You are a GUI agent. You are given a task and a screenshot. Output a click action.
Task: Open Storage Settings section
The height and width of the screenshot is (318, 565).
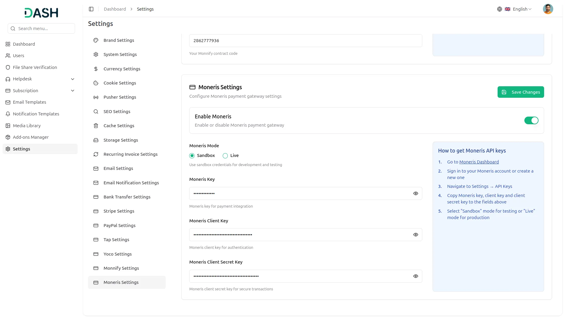127,140
